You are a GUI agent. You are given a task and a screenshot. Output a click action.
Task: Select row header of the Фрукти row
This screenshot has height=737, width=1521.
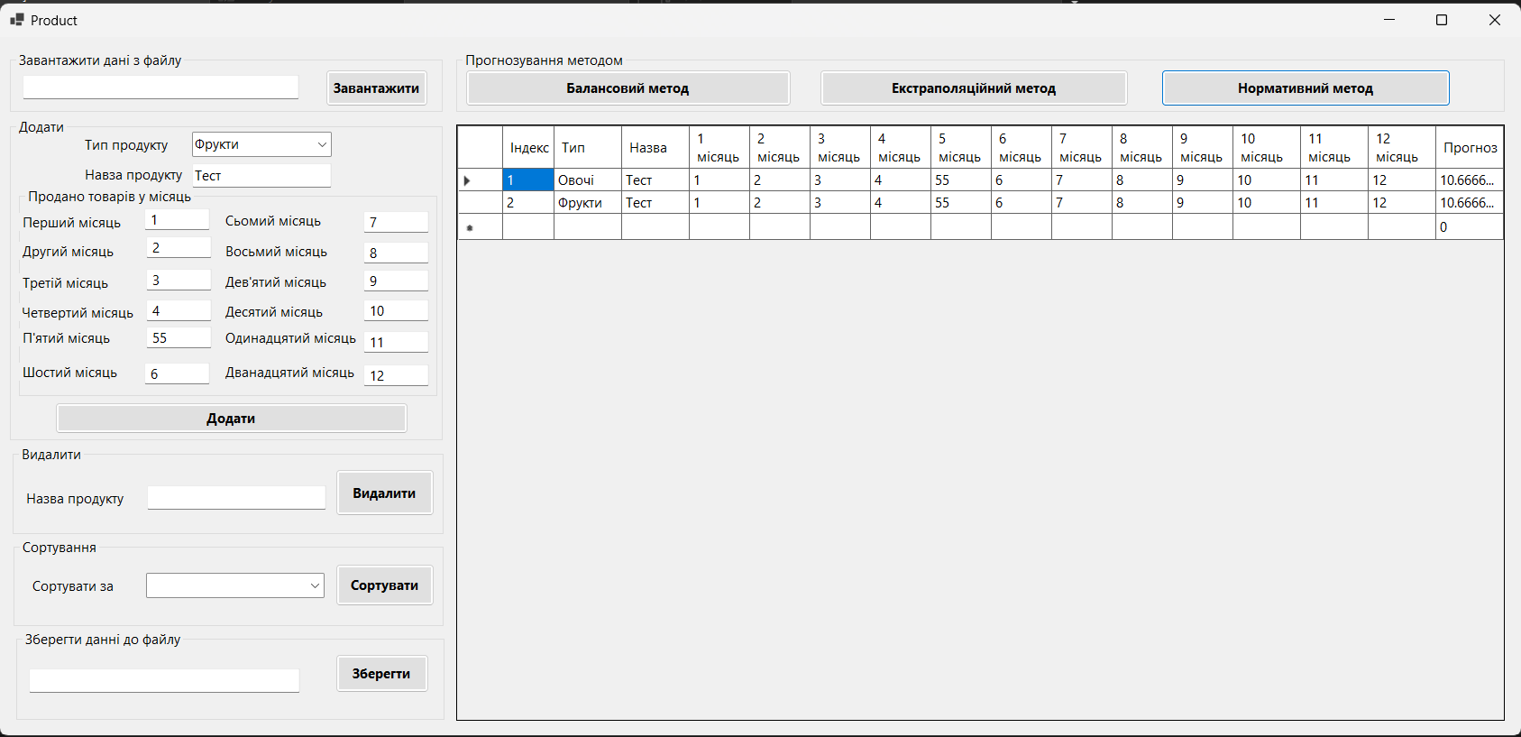coord(480,203)
